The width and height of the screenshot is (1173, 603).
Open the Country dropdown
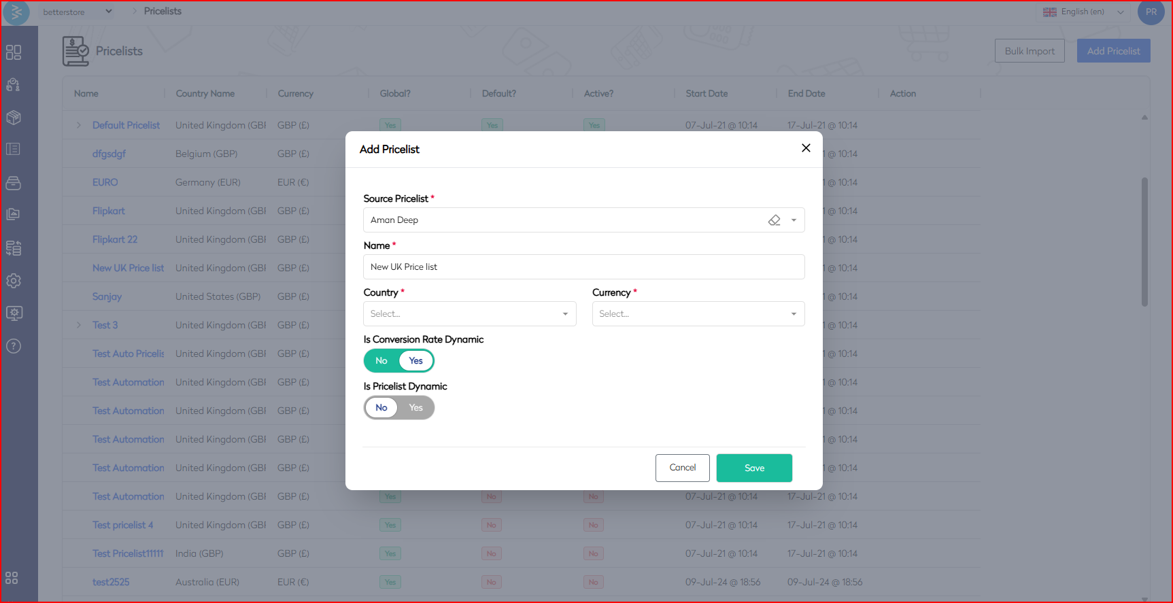[469, 314]
